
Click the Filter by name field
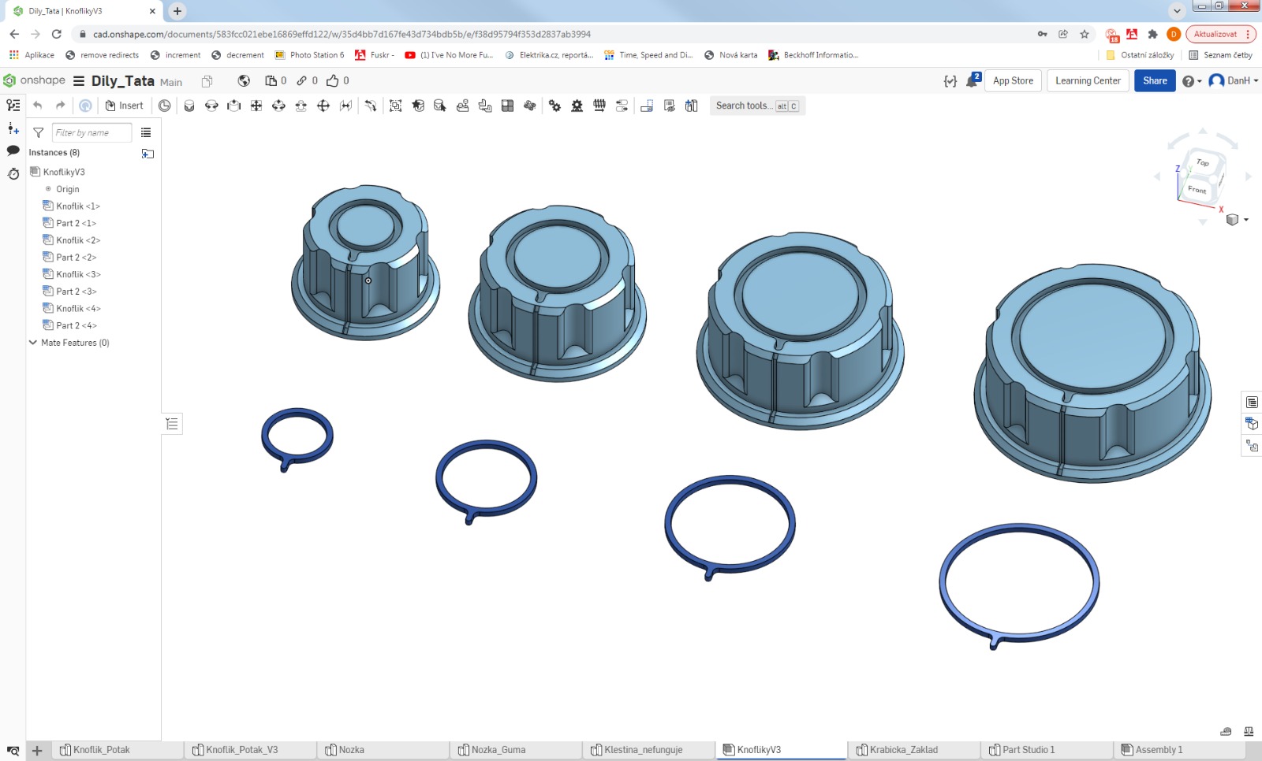tap(91, 132)
